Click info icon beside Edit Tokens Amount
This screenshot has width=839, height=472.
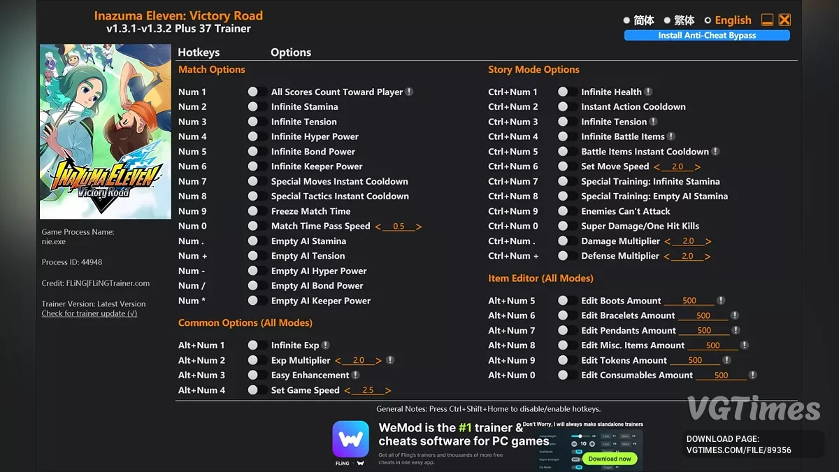(726, 360)
